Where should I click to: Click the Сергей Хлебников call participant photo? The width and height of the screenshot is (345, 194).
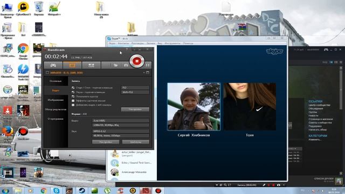click(194, 107)
